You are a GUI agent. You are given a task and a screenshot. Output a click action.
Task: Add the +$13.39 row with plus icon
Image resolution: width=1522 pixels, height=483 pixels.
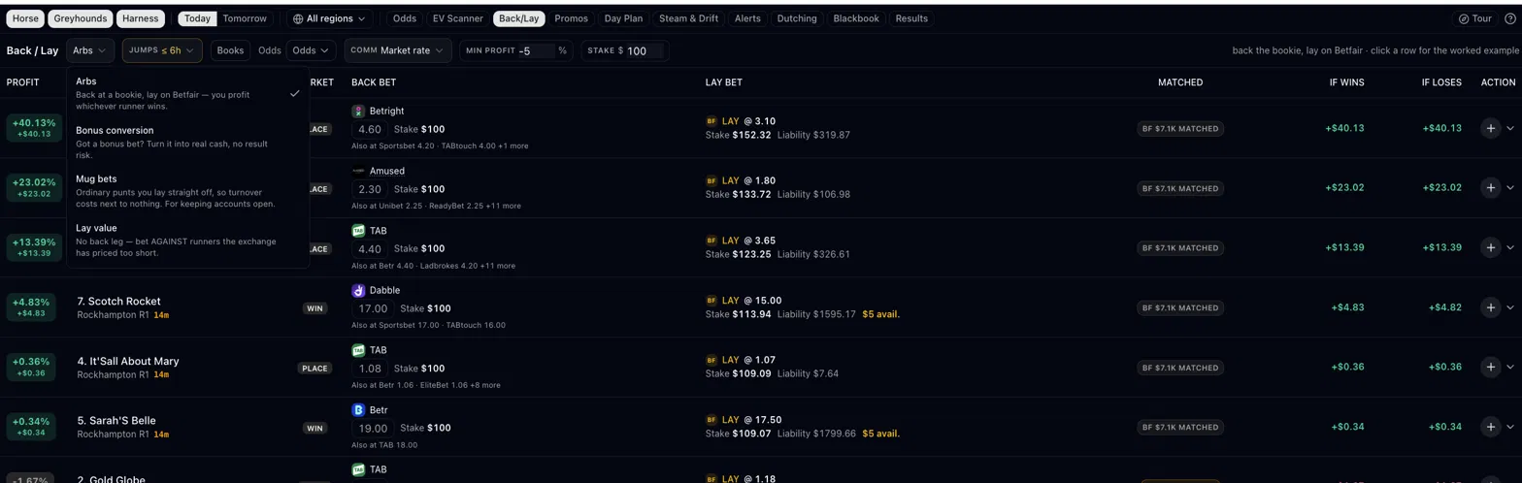point(1490,247)
